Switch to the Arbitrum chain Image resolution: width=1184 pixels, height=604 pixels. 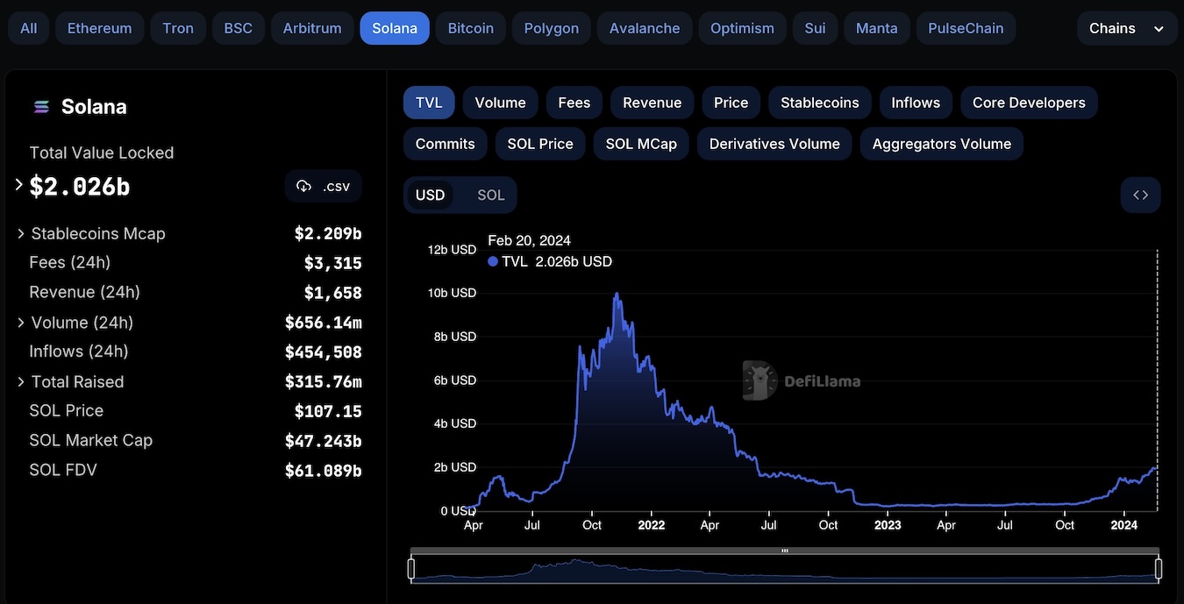(312, 28)
